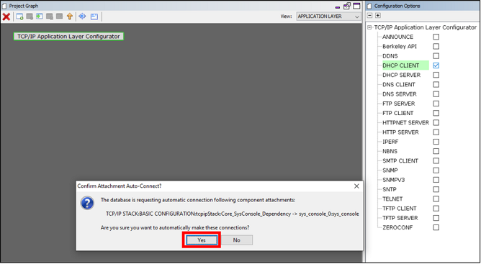The height and width of the screenshot is (264, 481).
Task: Enable the IPERF checkbox
Action: pyautogui.click(x=436, y=142)
